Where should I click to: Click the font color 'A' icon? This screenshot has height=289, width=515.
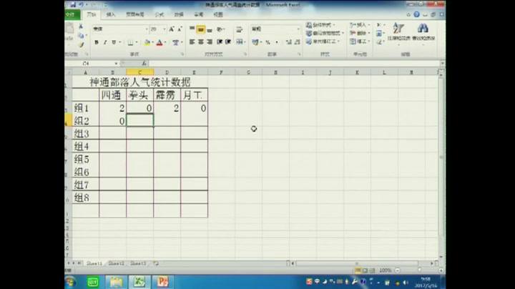point(160,42)
